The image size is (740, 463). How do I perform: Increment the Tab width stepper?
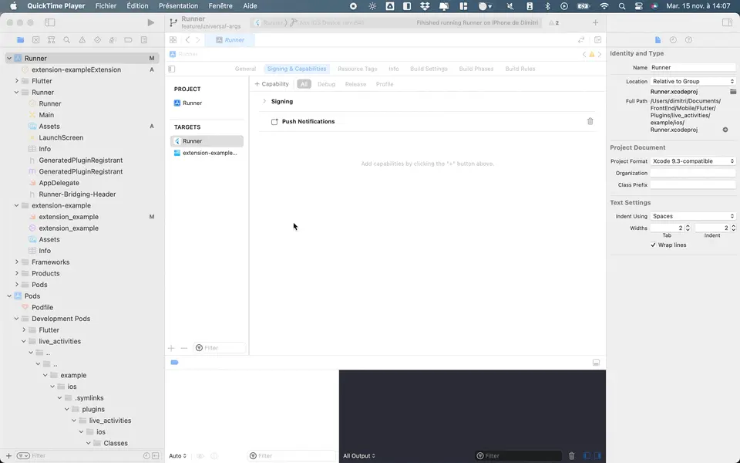[688, 226]
